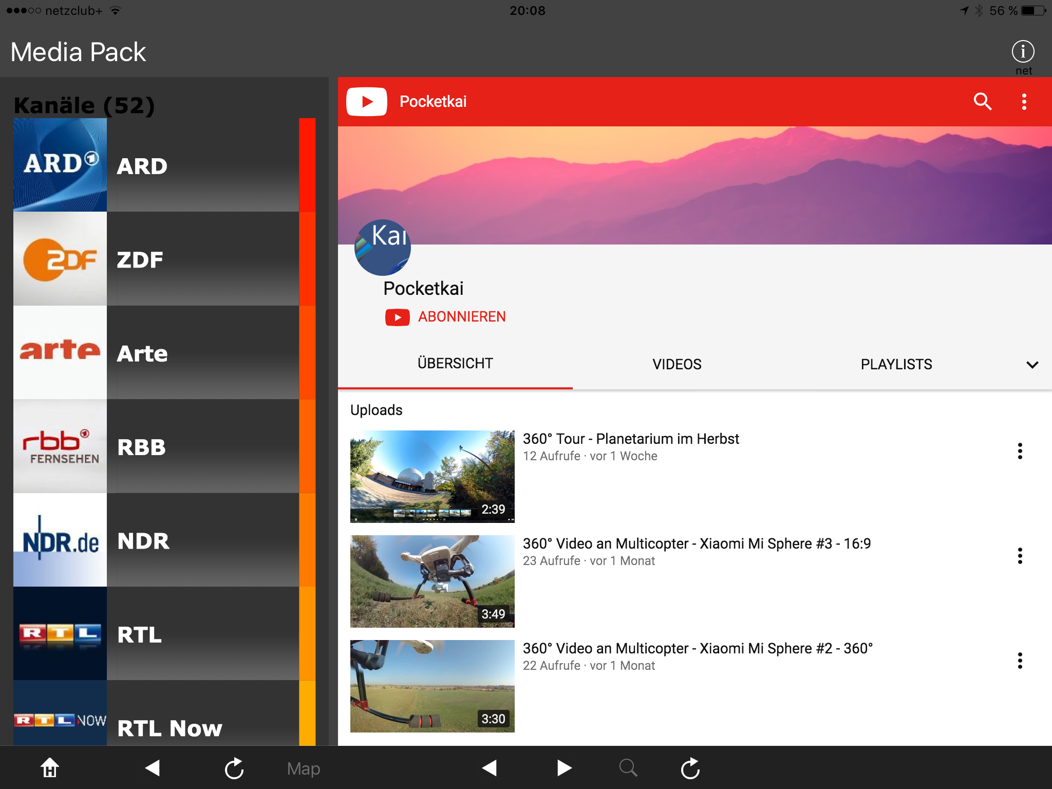Go home via bottom toolbar house icon

click(50, 768)
